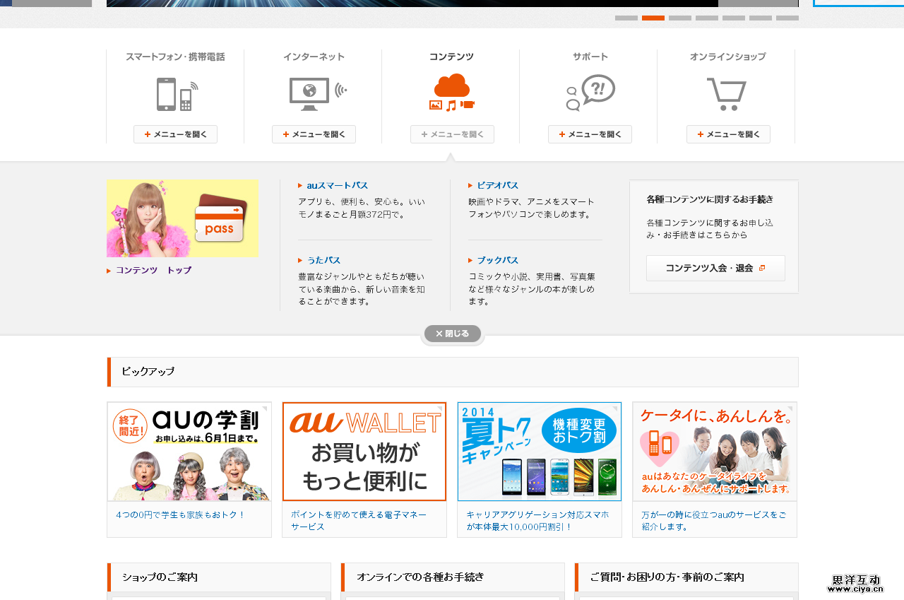The height and width of the screenshot is (600, 904).
Task: Jump to the last carousel slide indicator
Action: pos(787,18)
